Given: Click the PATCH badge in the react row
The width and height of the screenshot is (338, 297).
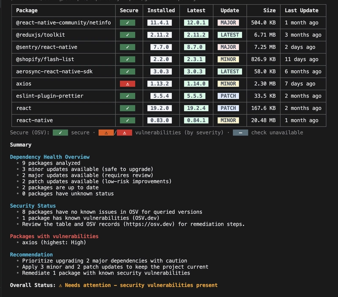Looking at the screenshot, I should tap(228, 108).
